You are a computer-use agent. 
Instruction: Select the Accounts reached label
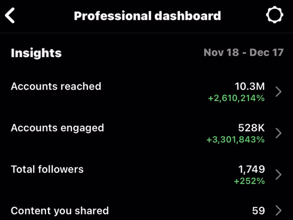click(56, 87)
